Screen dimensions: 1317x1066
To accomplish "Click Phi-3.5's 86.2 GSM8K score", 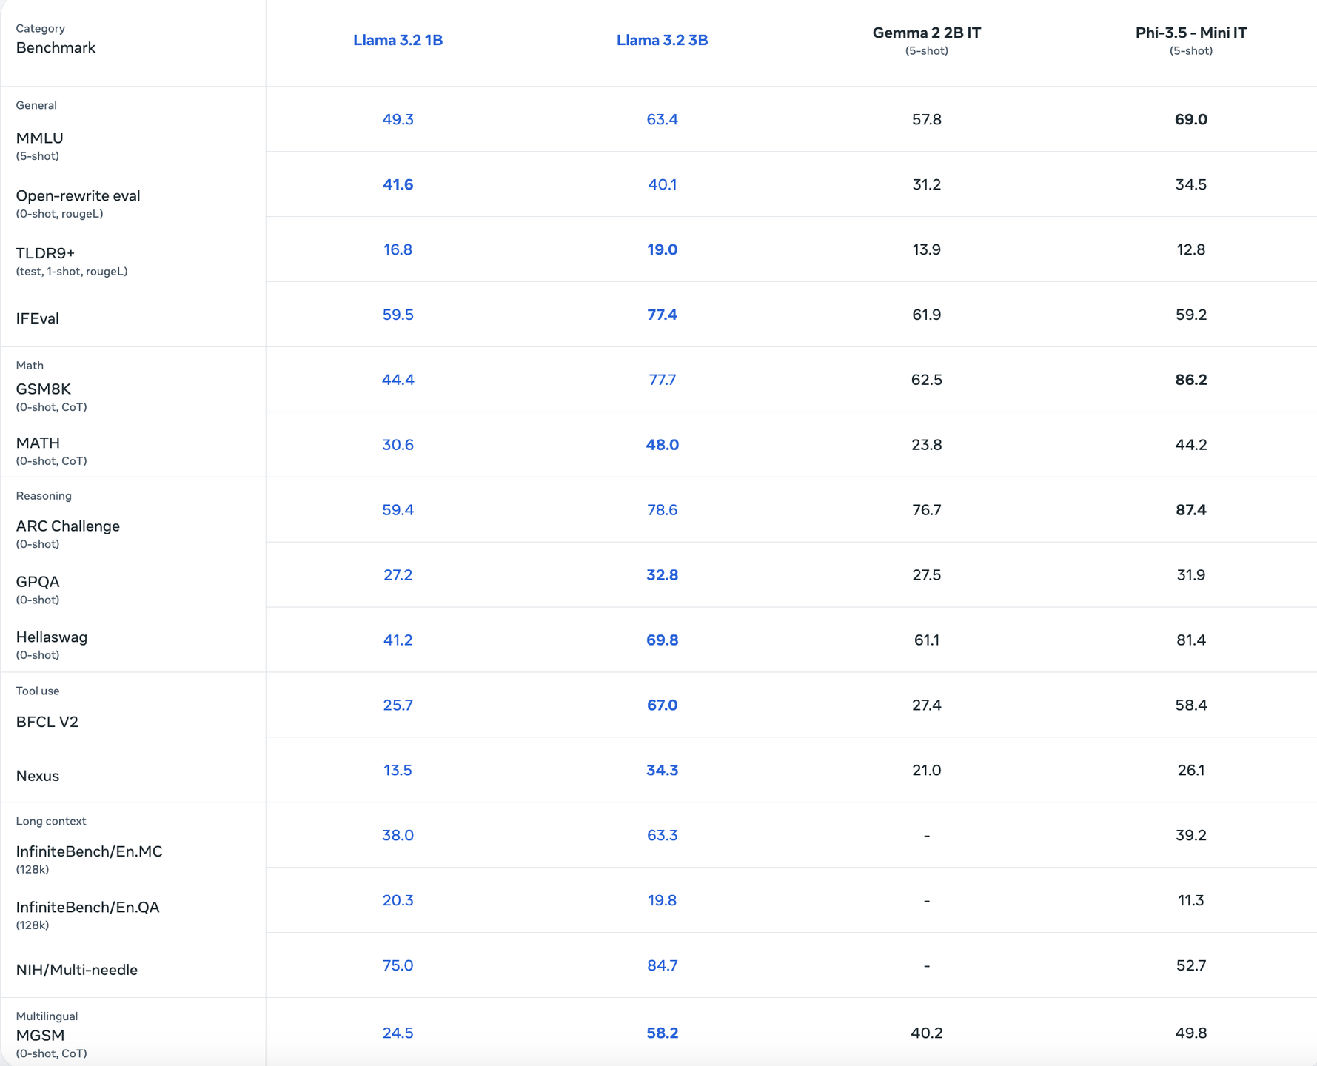I will 1190,380.
